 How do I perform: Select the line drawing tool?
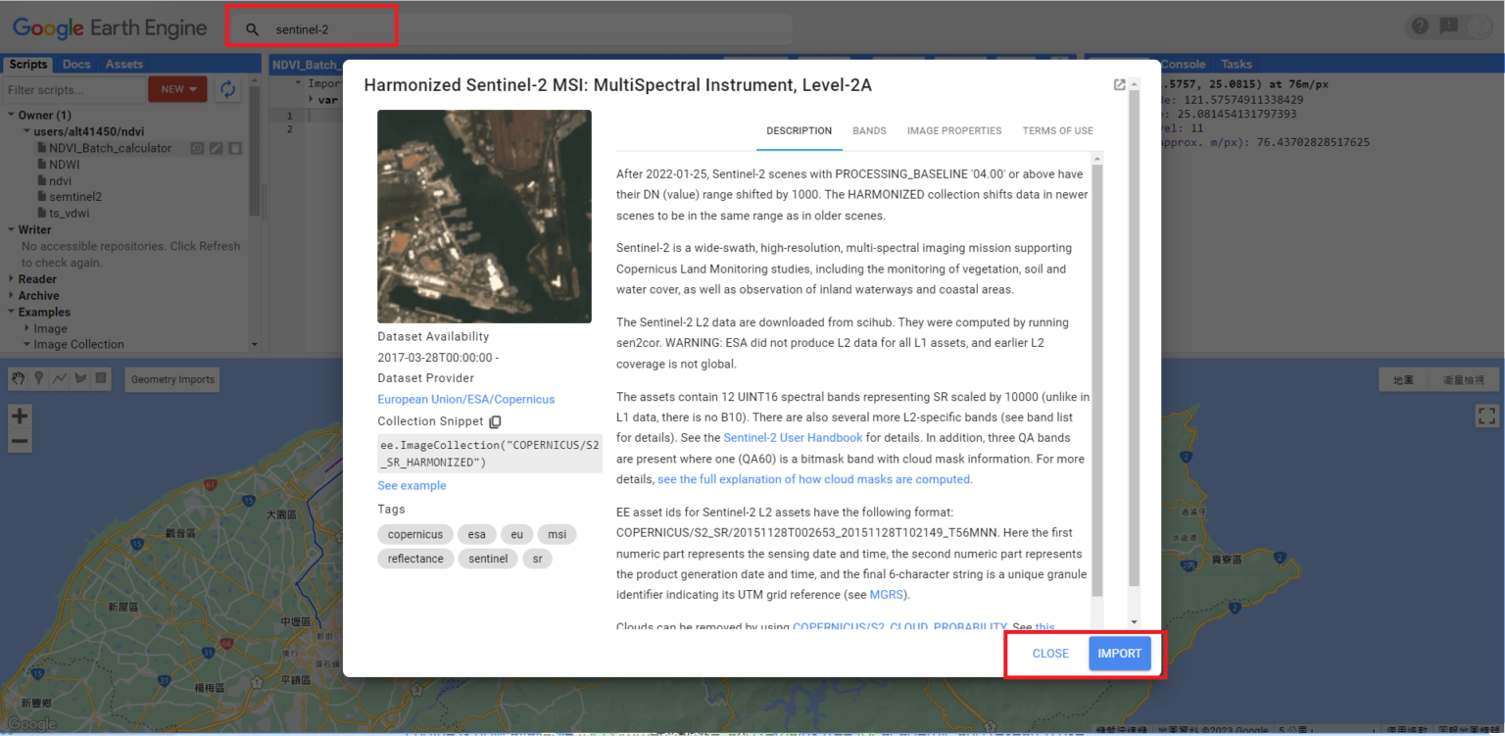tap(59, 378)
